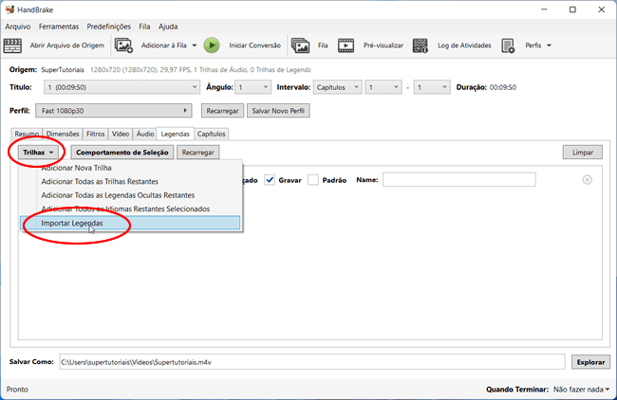Open the Intervalo Capítulos dropdown
The height and width of the screenshot is (400, 617).
point(336,86)
